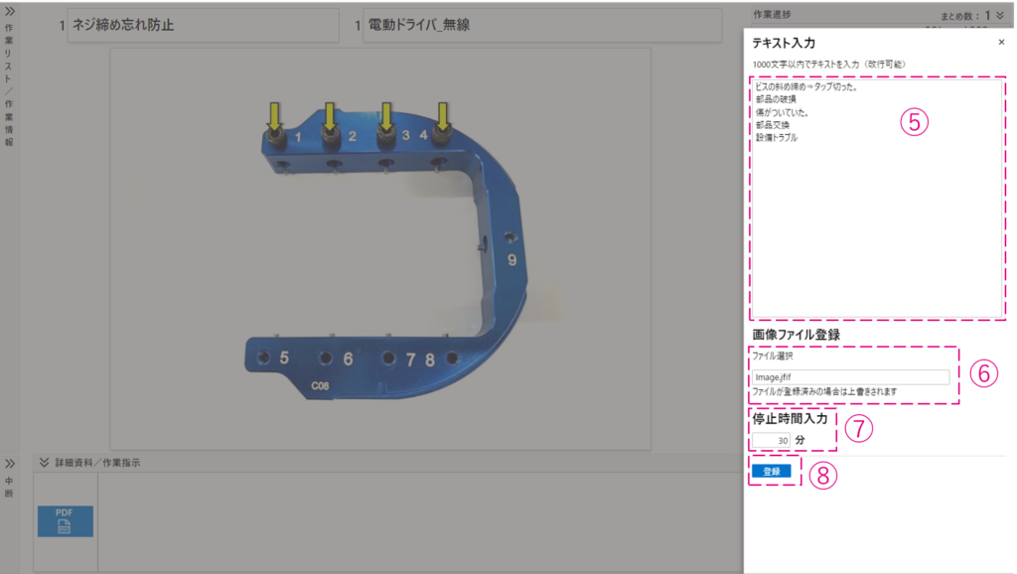Image resolution: width=1017 pixels, height=574 pixels.
Task: Click the yellow arrow above screw 1
Action: click(273, 116)
